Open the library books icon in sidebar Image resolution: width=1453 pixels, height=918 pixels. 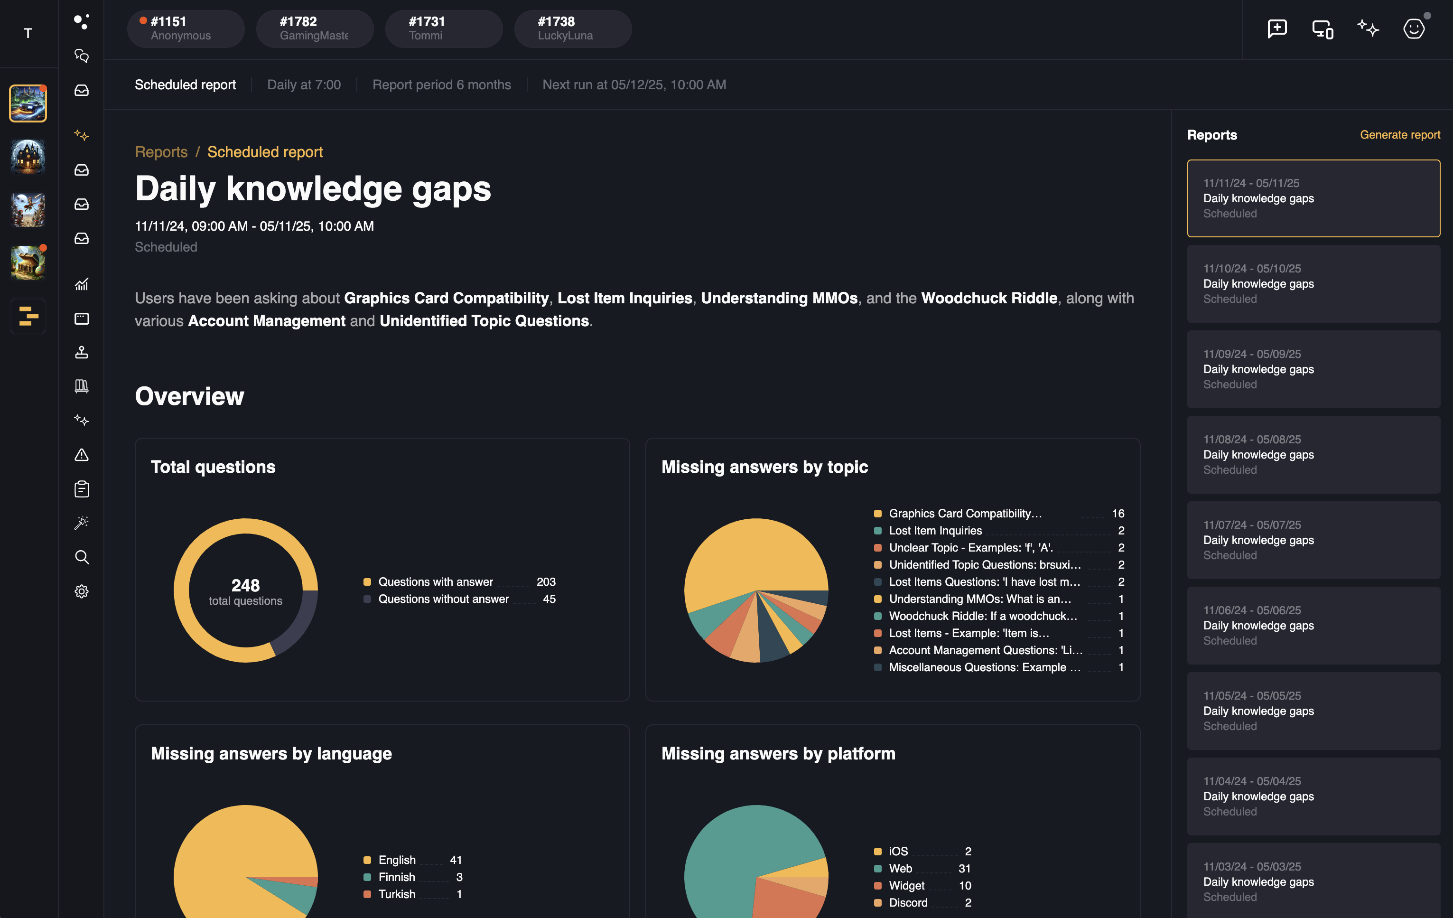82,386
